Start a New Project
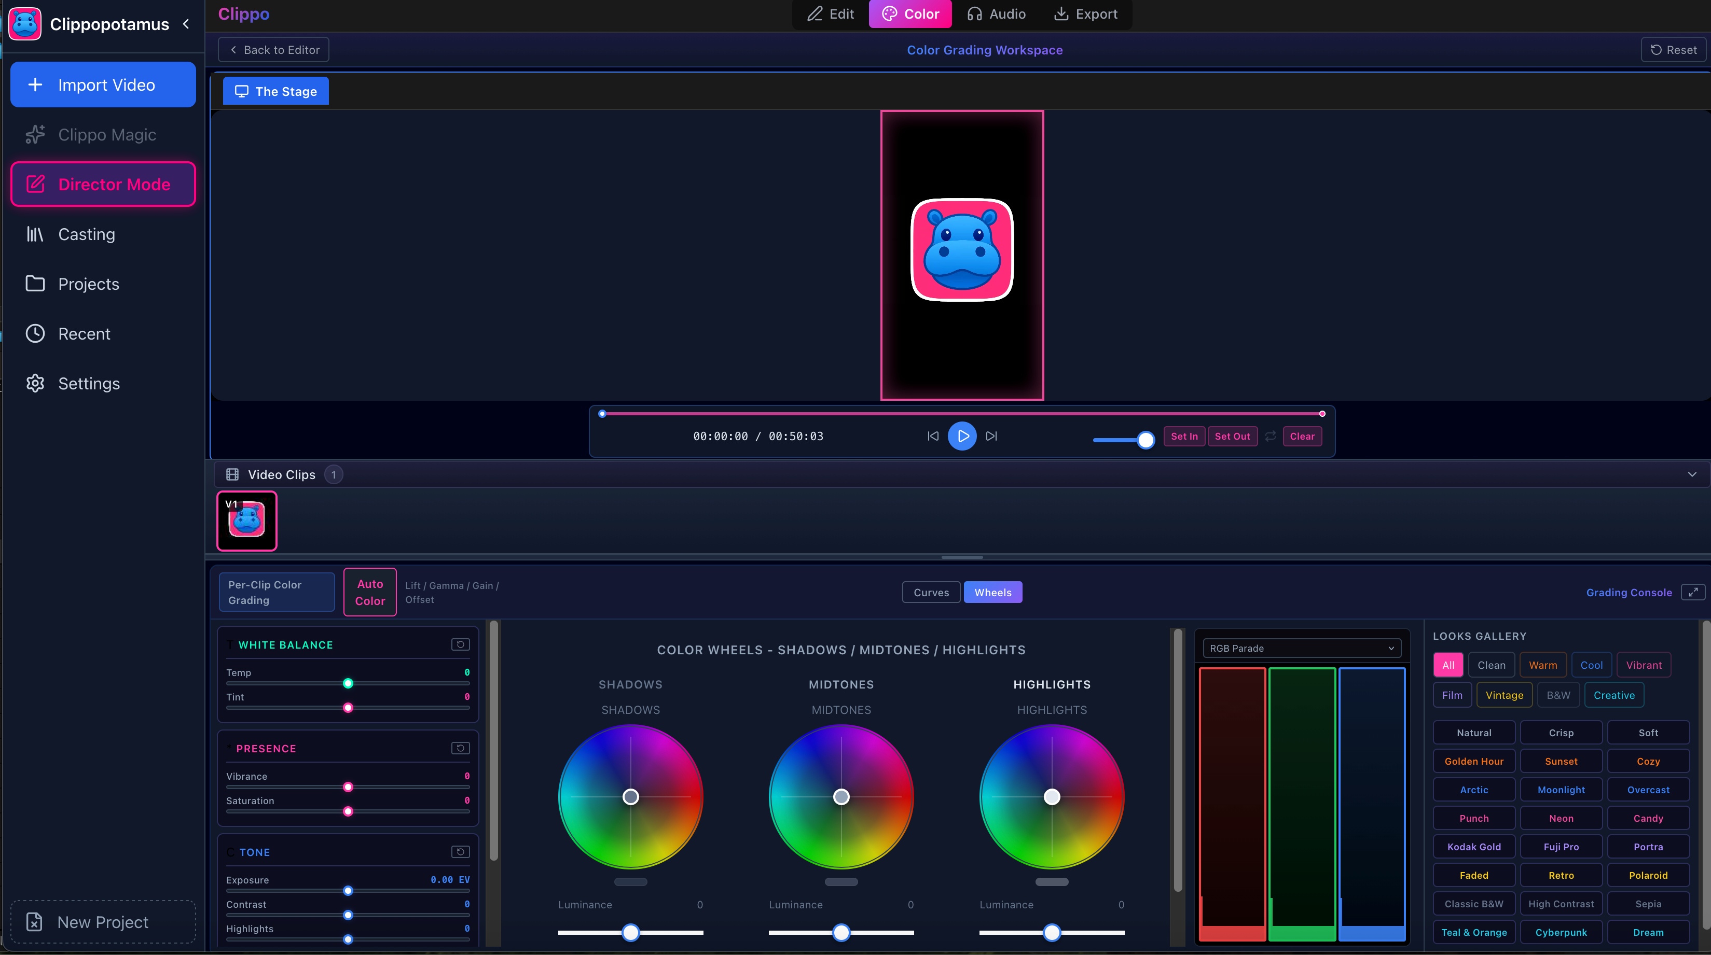 tap(103, 922)
